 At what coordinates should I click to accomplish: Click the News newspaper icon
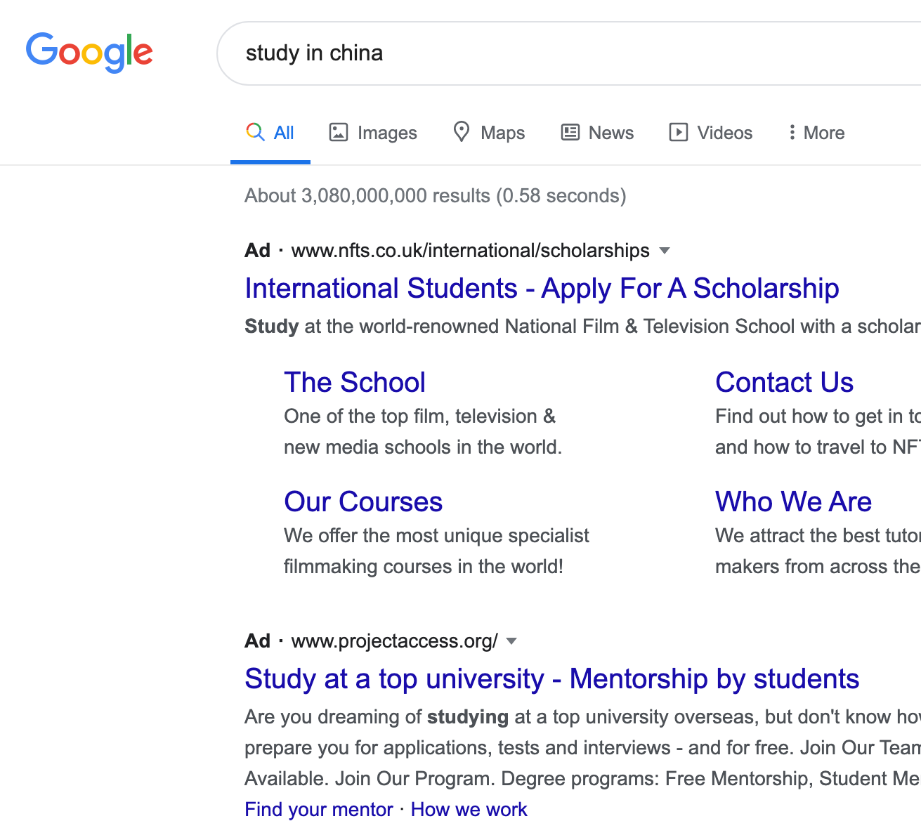(570, 132)
